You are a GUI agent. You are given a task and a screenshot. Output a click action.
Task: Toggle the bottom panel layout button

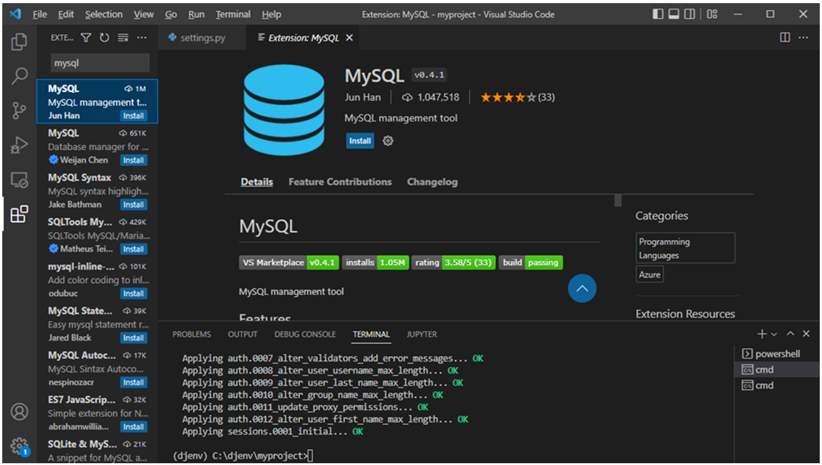(x=673, y=14)
